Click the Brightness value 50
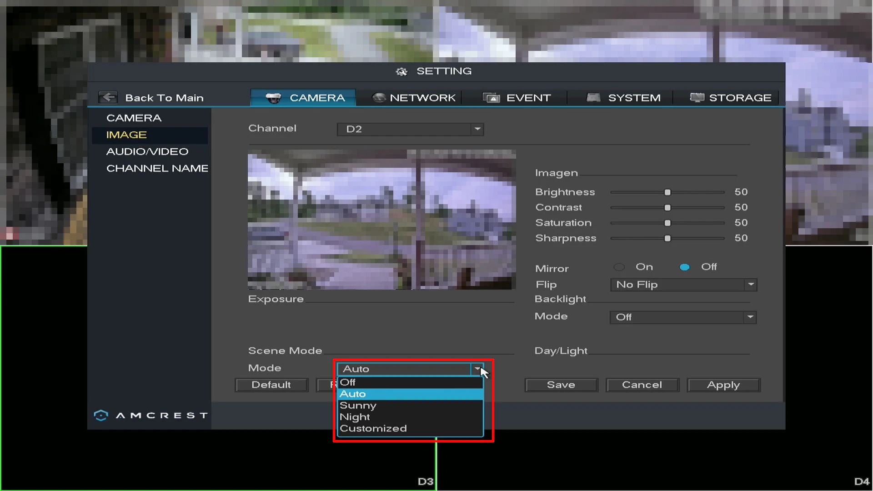 (x=741, y=192)
